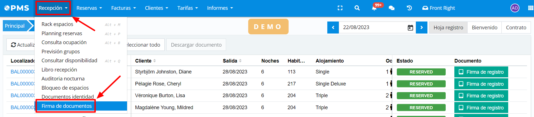Click the AD user avatar
The image size is (534, 117).
point(515,8)
